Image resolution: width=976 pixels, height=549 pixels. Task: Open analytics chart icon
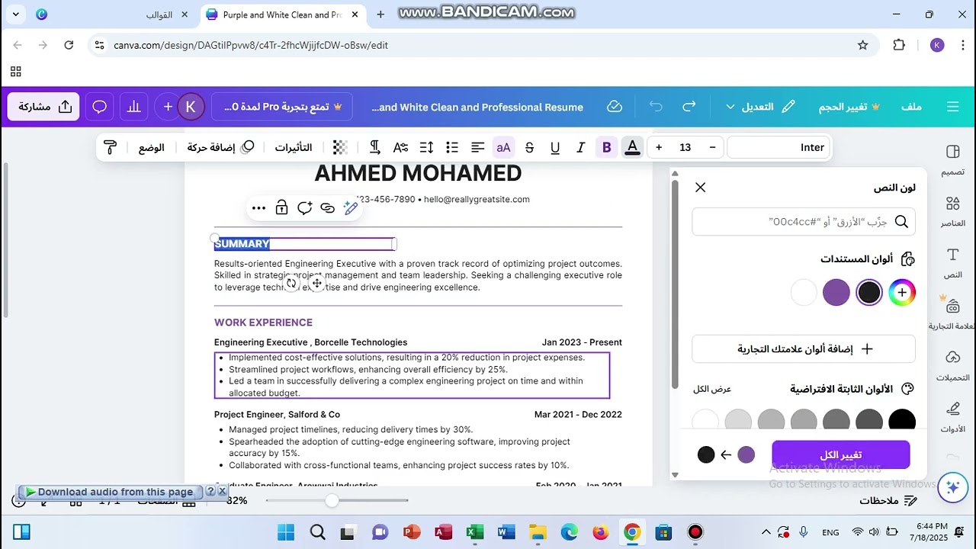134,107
